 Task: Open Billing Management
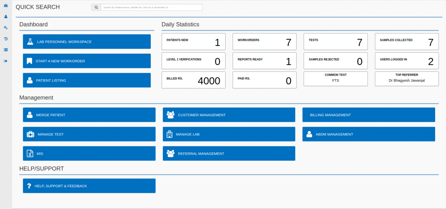pos(368,115)
